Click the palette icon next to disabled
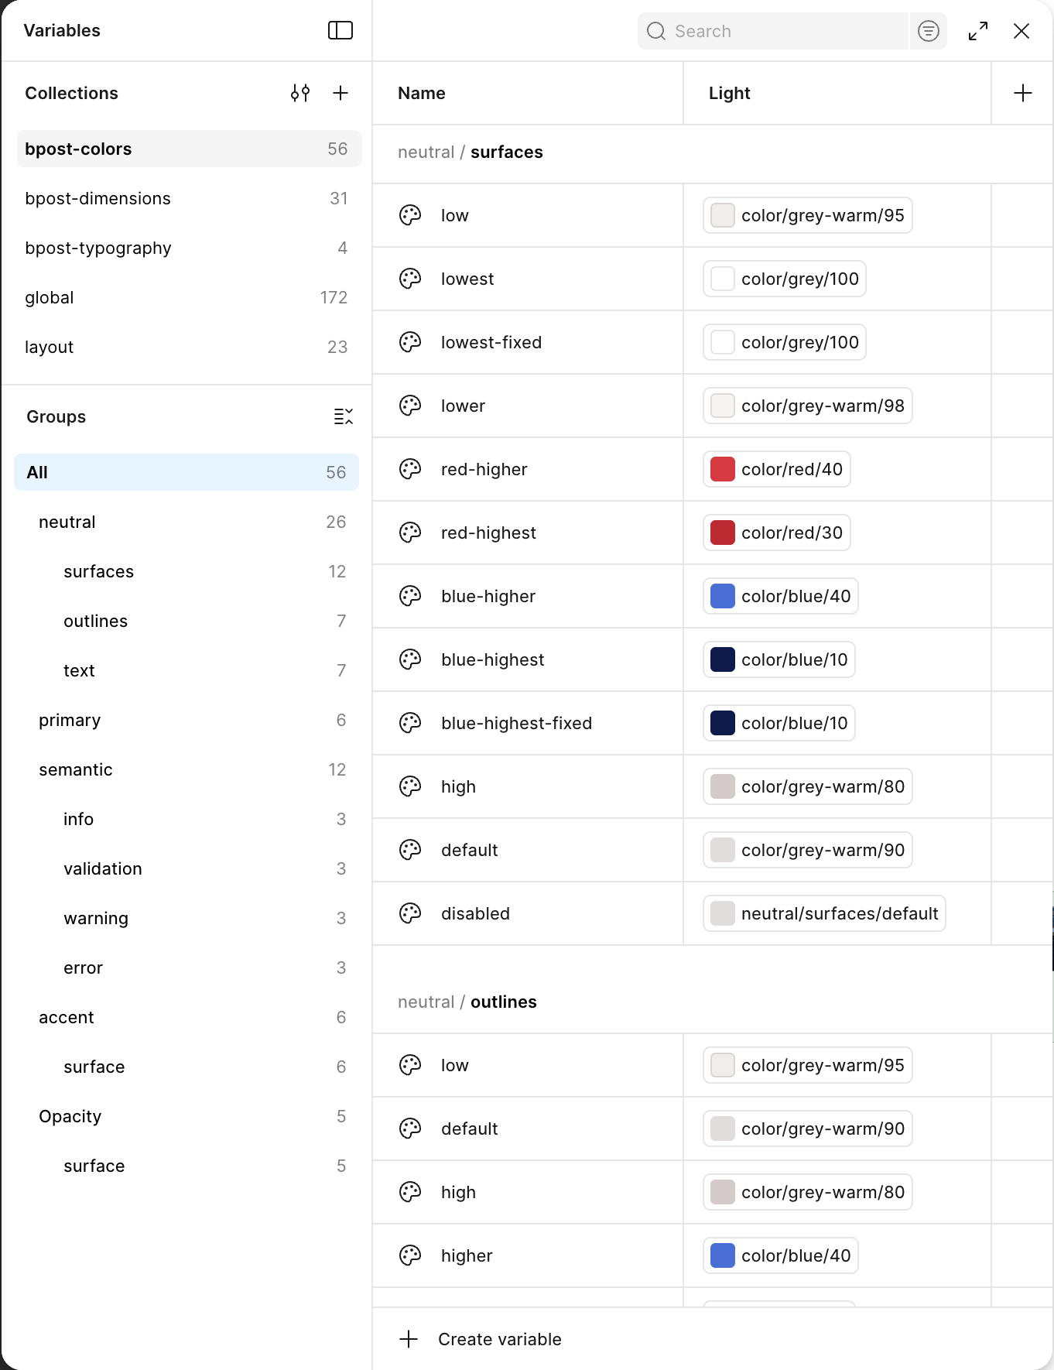 (410, 913)
